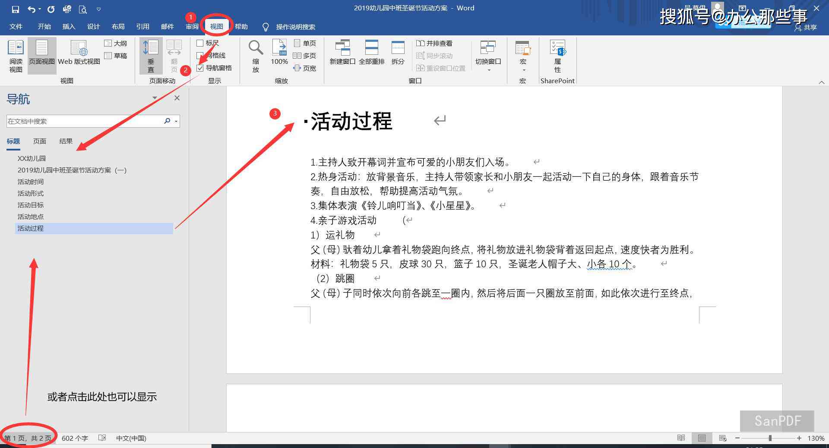
Task: Select side-to-side page movement (翻页)
Action: 174,56
